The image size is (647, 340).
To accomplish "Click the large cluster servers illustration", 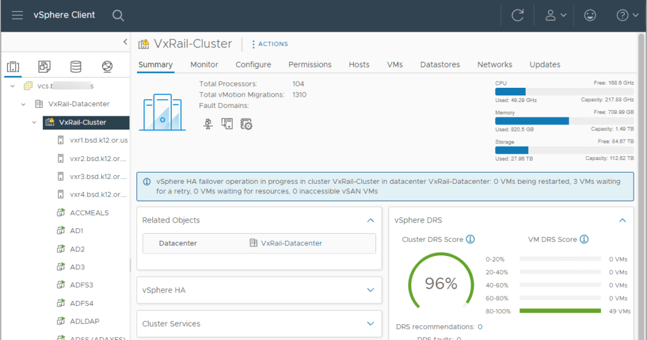I will tap(162, 112).
